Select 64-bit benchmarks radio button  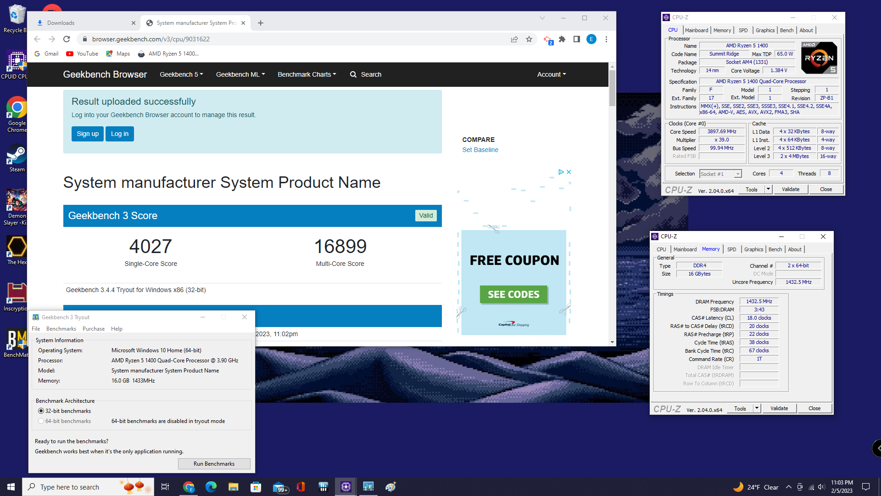(x=41, y=421)
